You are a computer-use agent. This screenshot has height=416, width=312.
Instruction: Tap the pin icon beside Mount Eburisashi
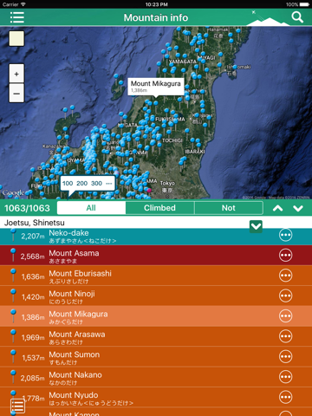pos(13,275)
